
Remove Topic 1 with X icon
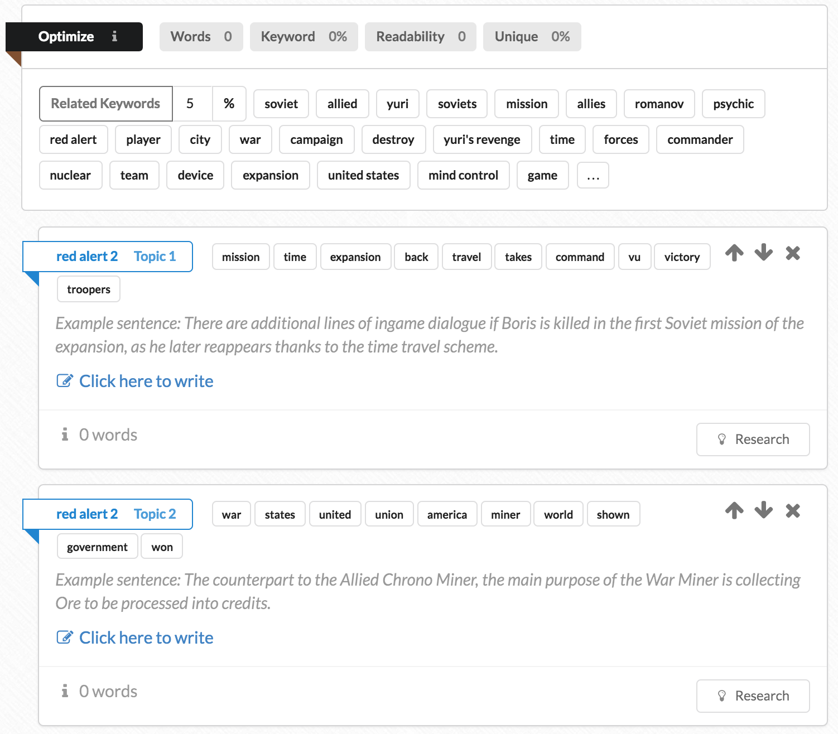click(x=793, y=253)
